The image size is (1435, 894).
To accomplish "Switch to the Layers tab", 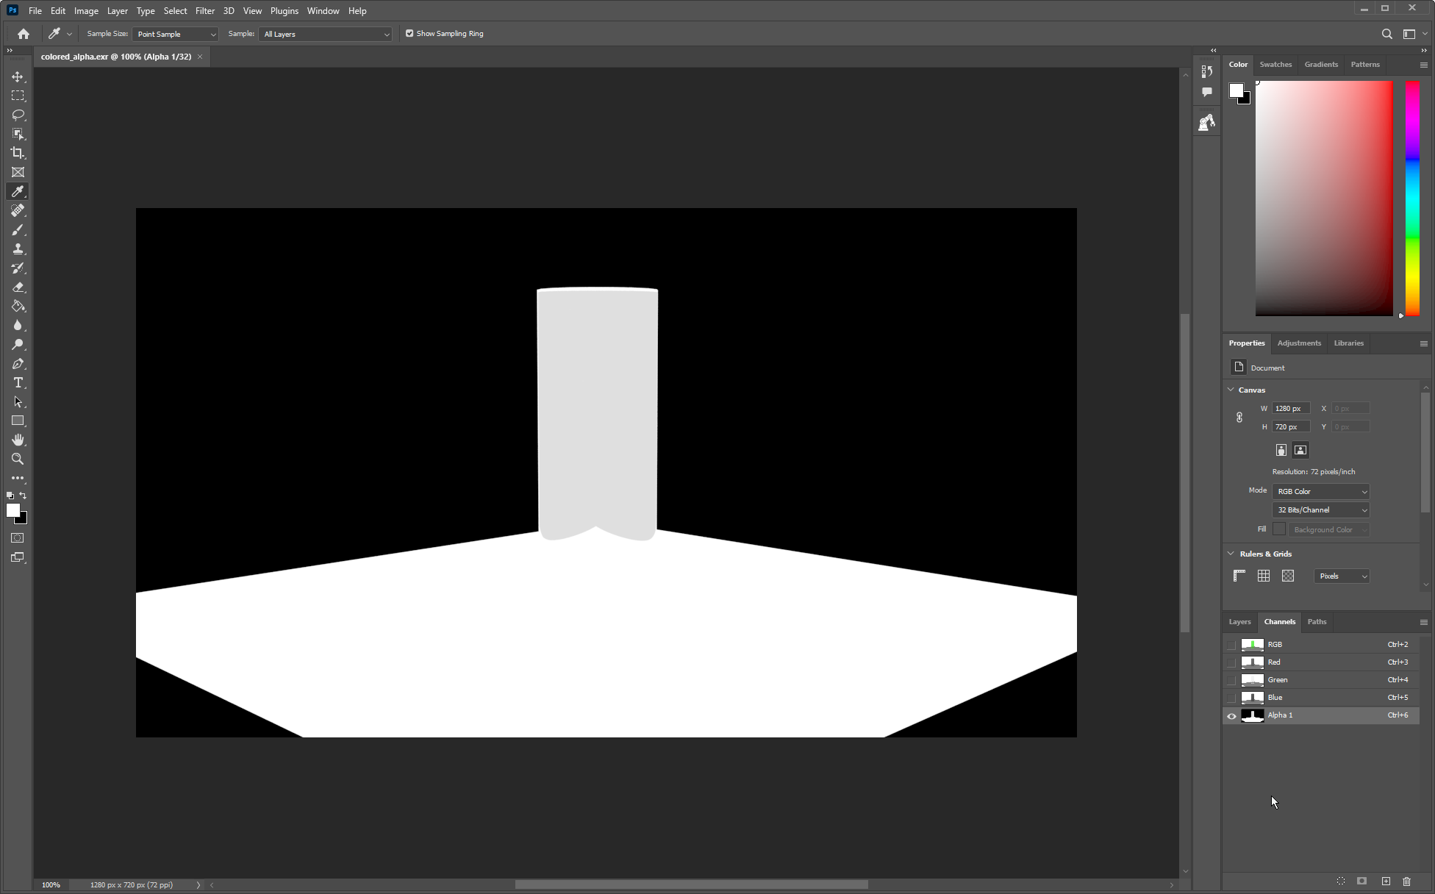I will click(1239, 622).
